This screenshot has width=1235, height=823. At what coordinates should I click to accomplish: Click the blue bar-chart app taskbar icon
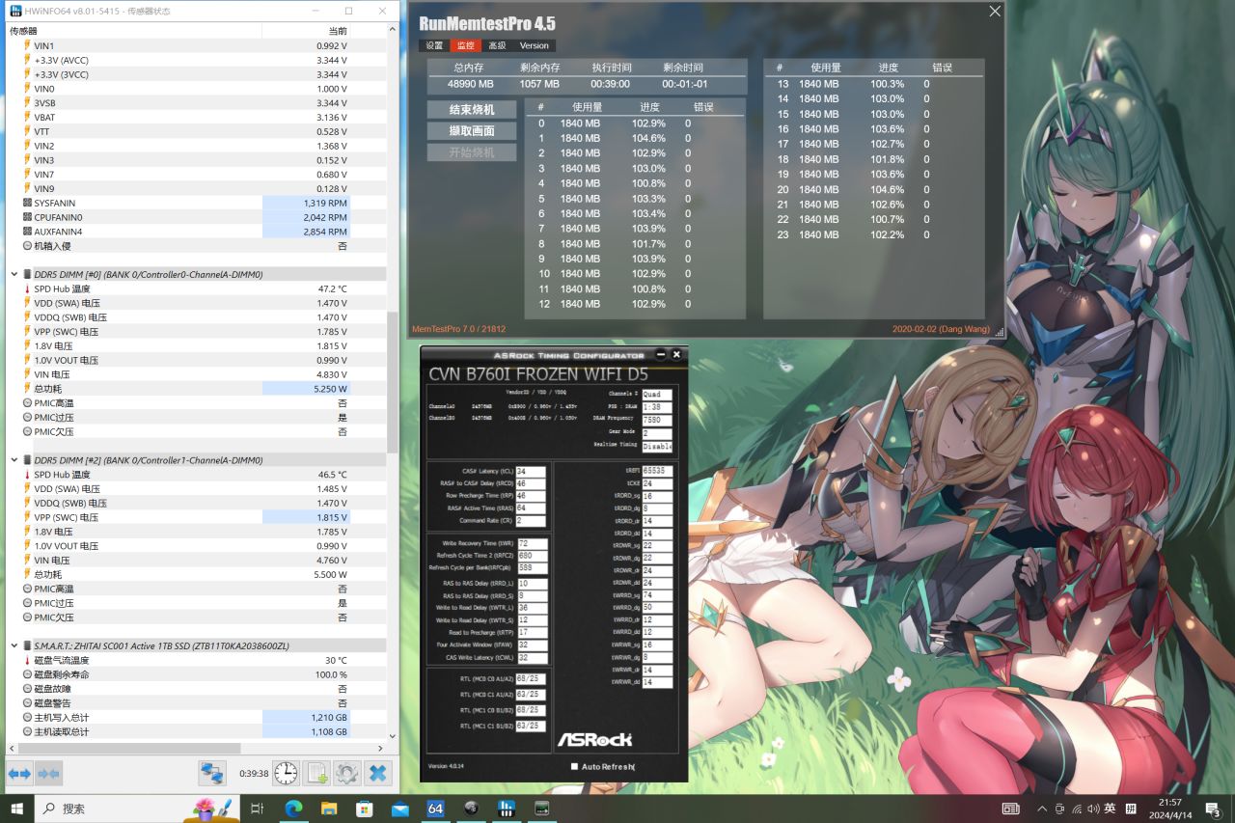[506, 809]
